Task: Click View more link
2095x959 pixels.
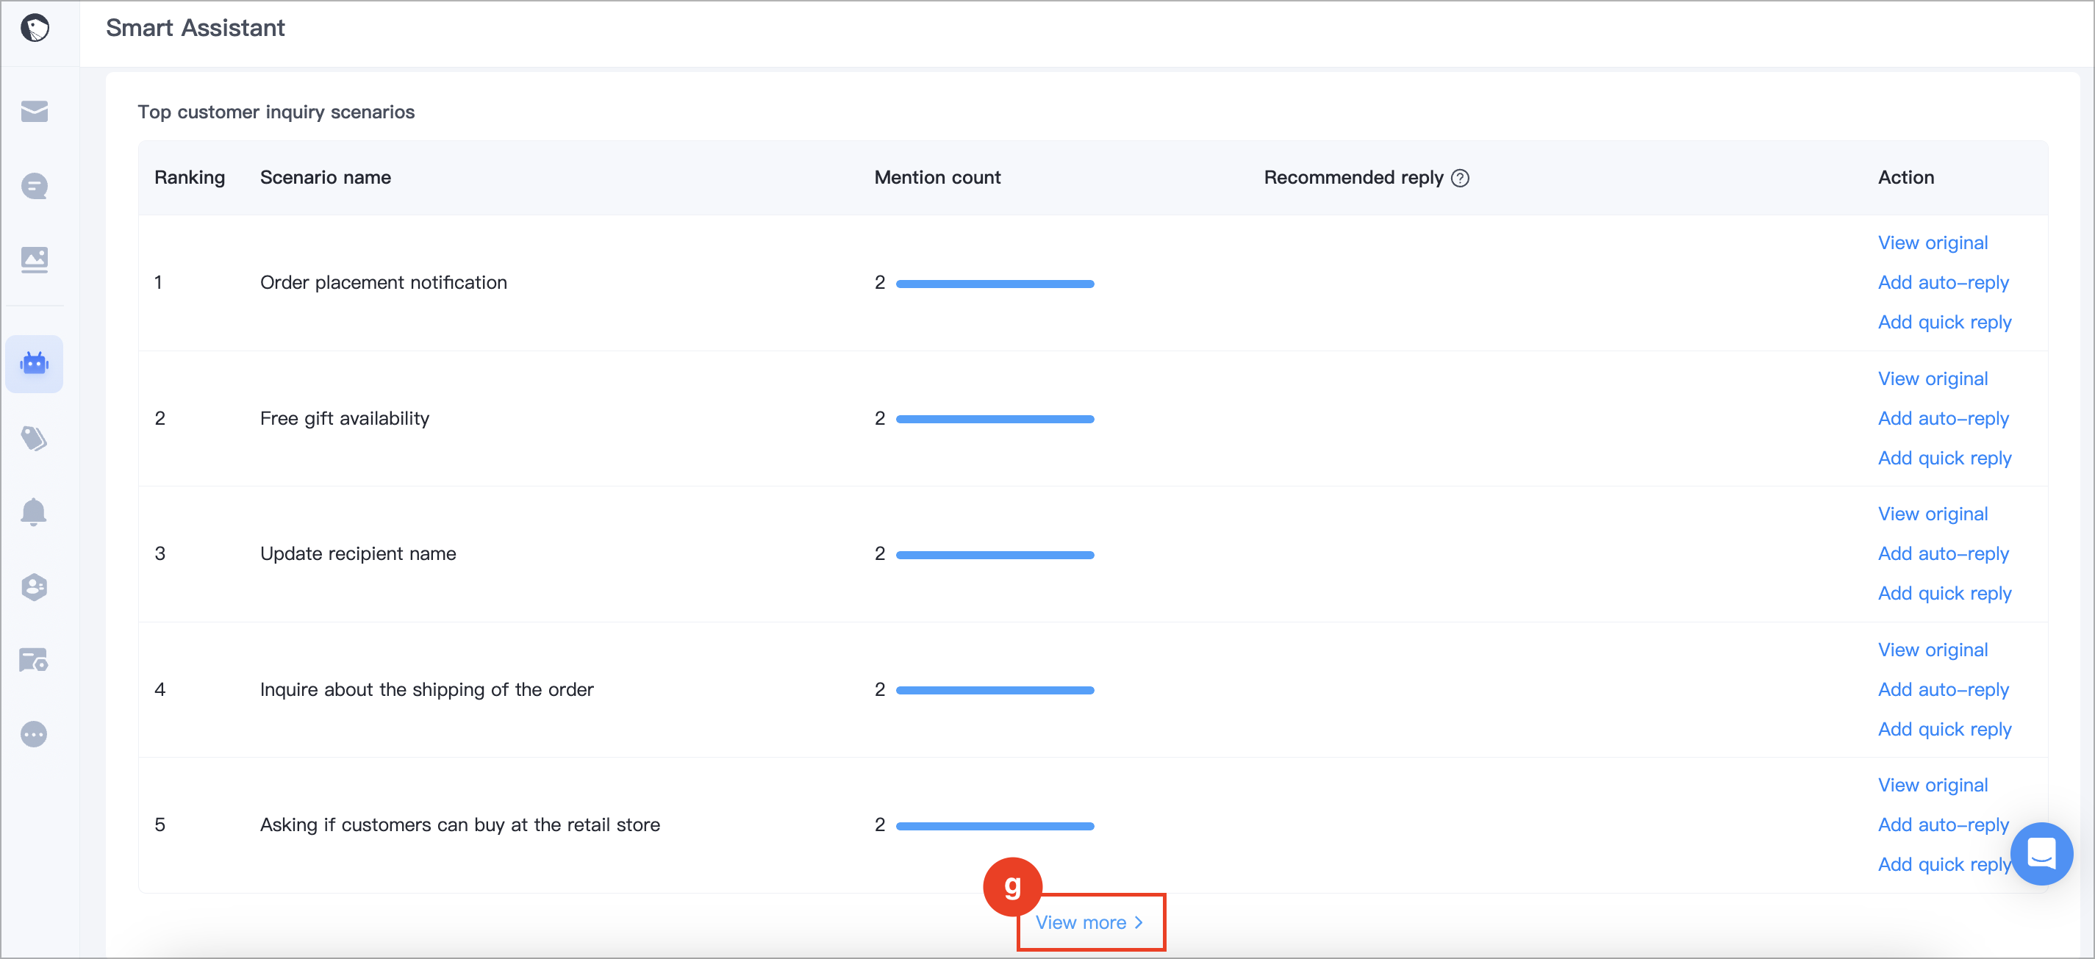Action: click(1090, 922)
